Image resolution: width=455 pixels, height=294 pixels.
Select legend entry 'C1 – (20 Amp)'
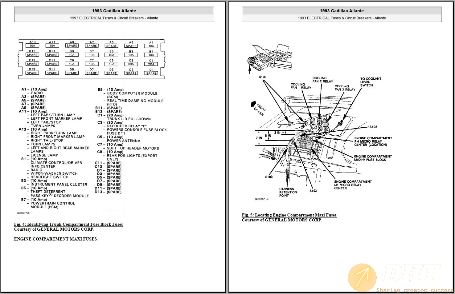(110, 115)
